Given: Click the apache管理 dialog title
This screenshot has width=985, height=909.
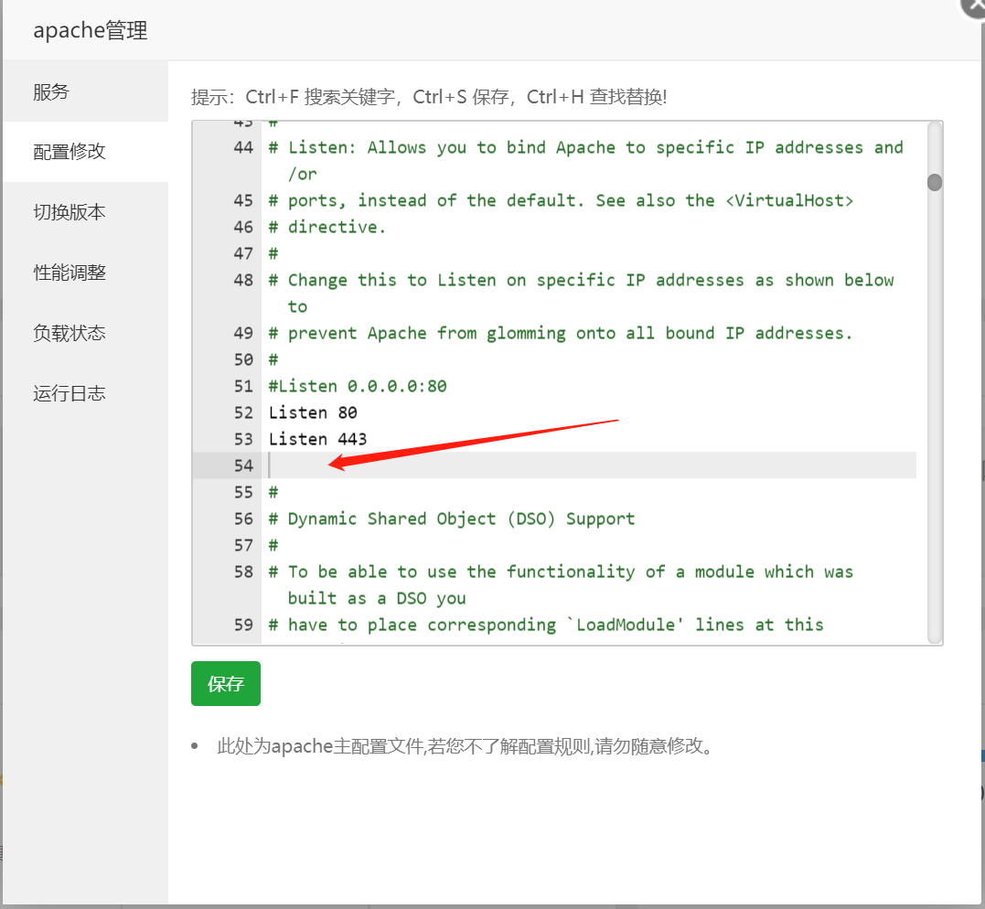Looking at the screenshot, I should point(91,30).
